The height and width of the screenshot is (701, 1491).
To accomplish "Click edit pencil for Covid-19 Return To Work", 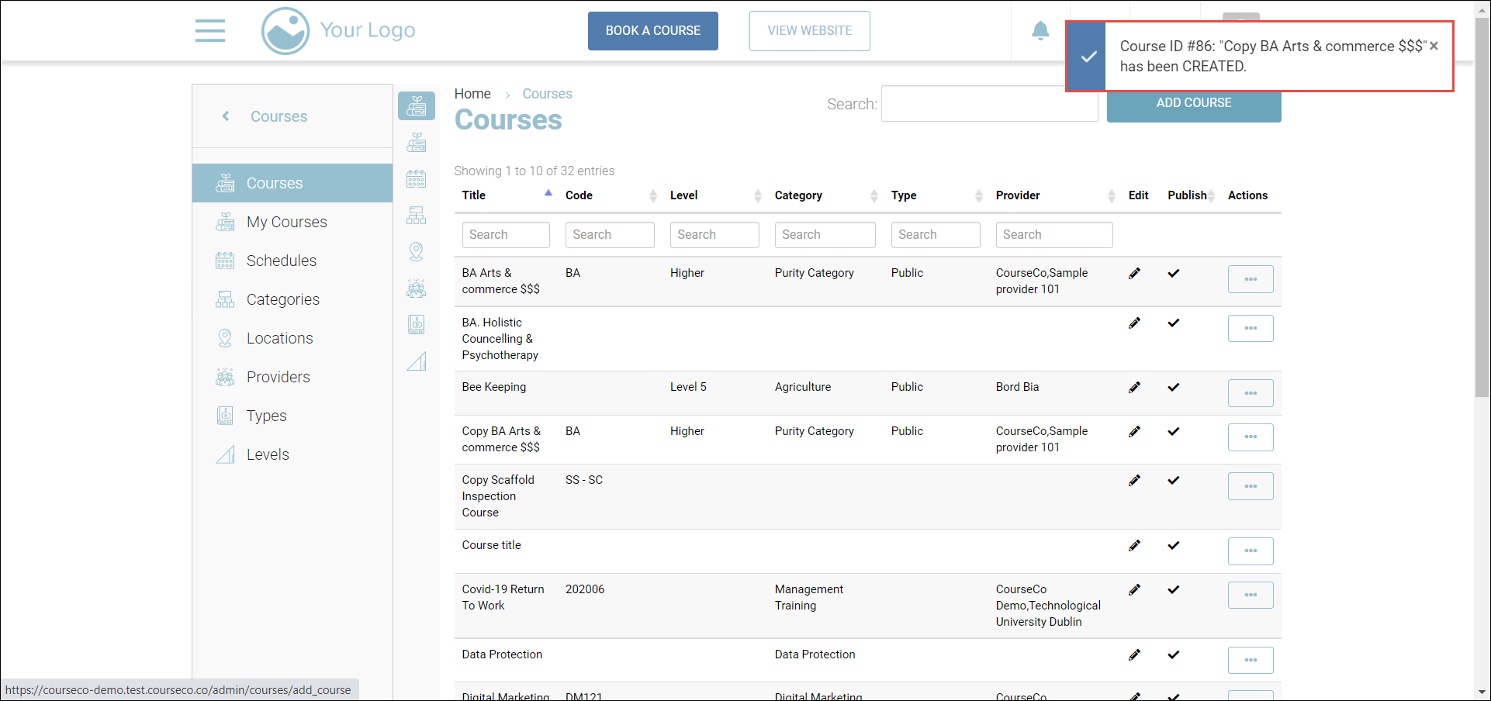I will tap(1134, 589).
